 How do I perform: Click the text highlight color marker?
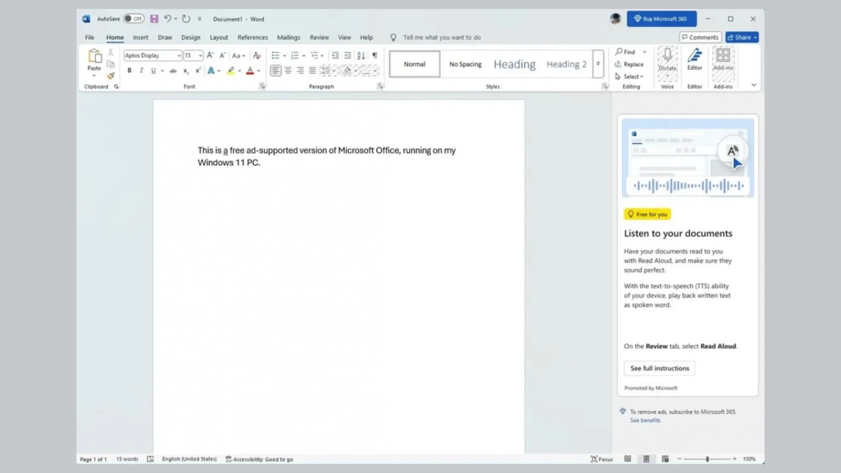[231, 71]
